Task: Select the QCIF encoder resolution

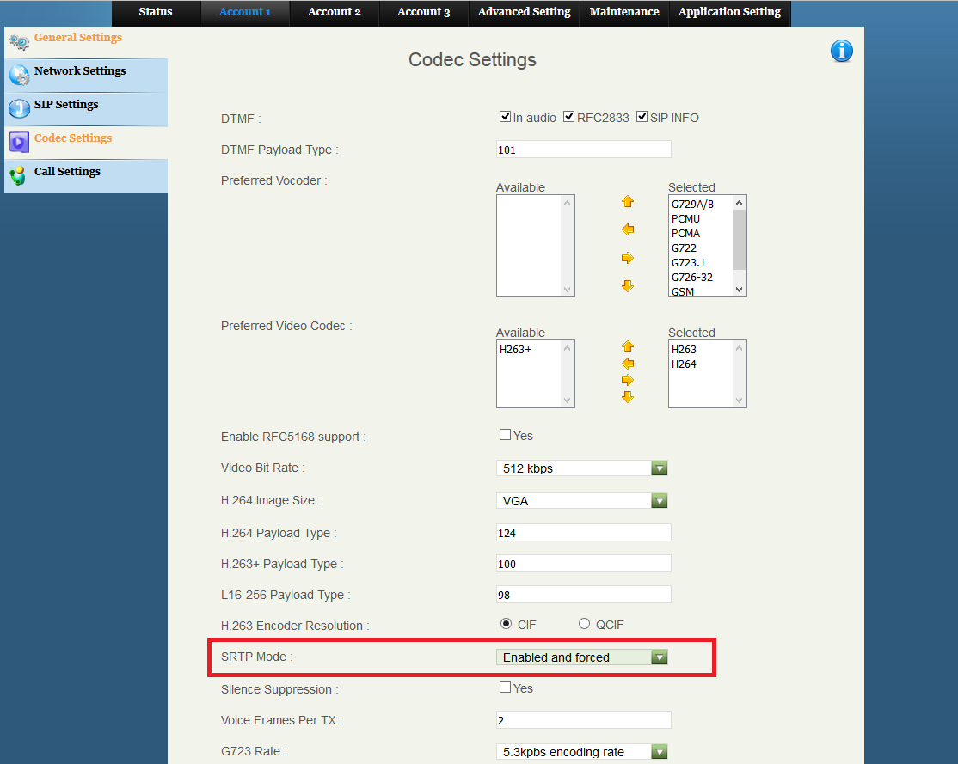Action: [585, 624]
